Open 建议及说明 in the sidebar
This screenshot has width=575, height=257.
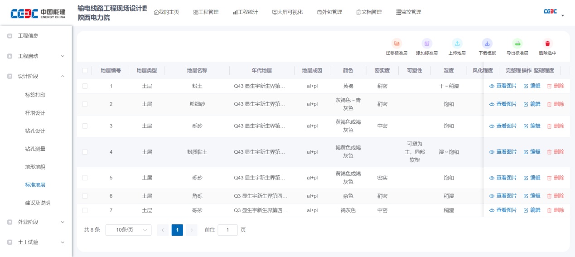click(38, 203)
